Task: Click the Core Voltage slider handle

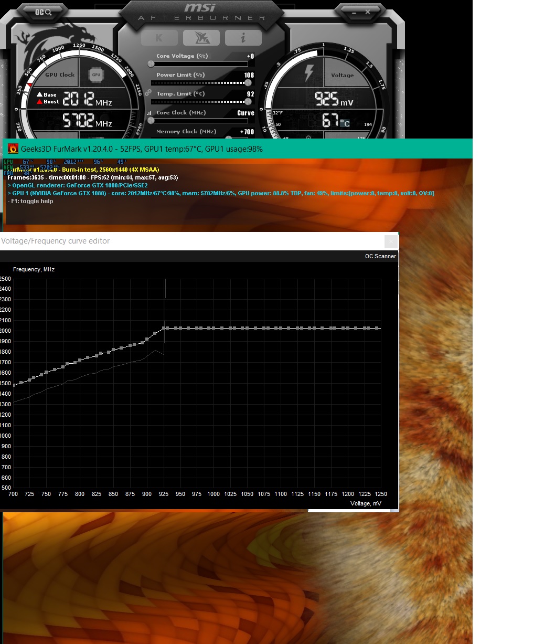Action: click(x=151, y=64)
